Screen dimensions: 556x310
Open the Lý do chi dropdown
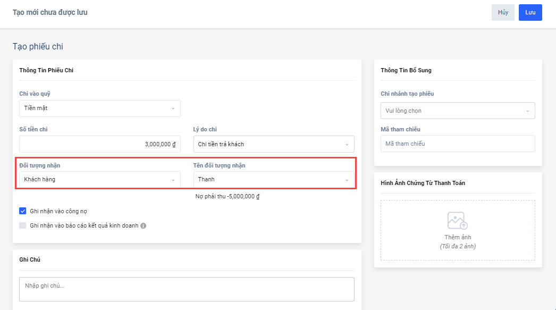point(273,144)
